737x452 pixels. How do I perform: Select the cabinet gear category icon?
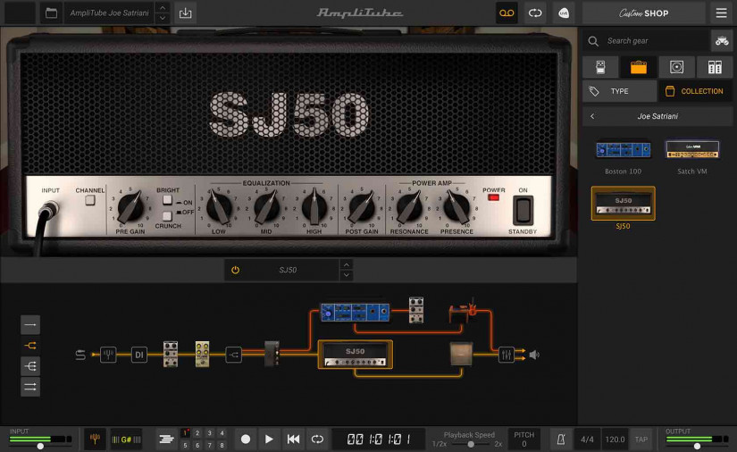click(676, 67)
